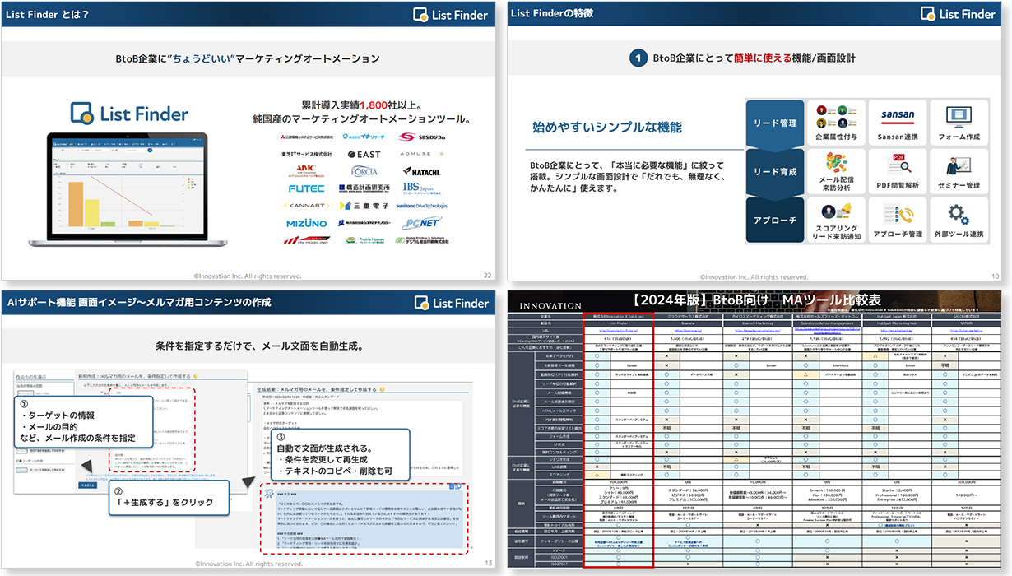Screen dimensions: 1012x576
Task: Select the リード育成 stage label
Action: click(775, 172)
